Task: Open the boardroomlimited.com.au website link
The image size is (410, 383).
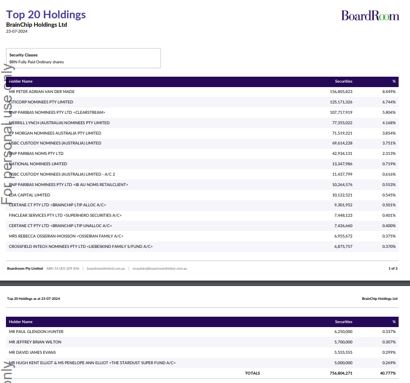Action: point(106,269)
